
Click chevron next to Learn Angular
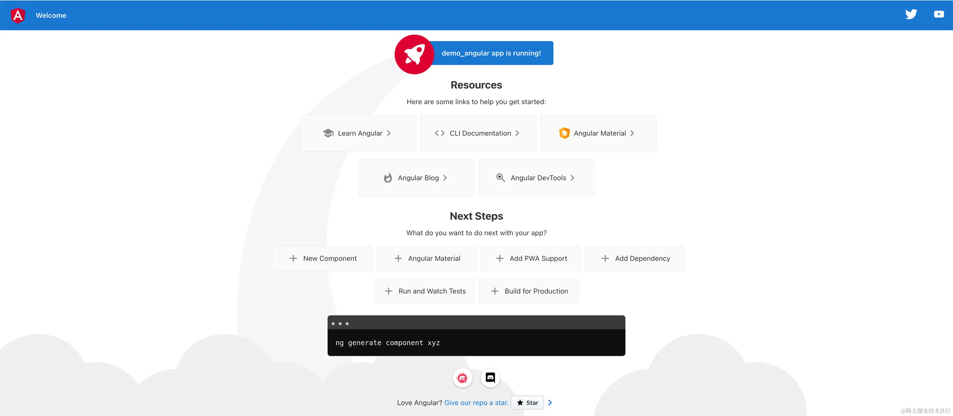[x=389, y=133]
